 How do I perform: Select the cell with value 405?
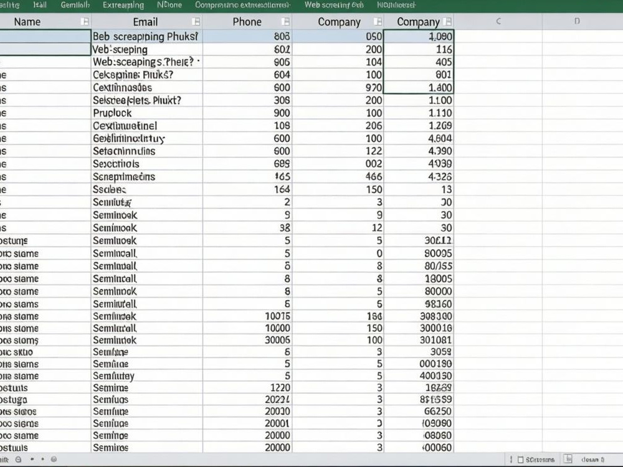[x=419, y=62]
